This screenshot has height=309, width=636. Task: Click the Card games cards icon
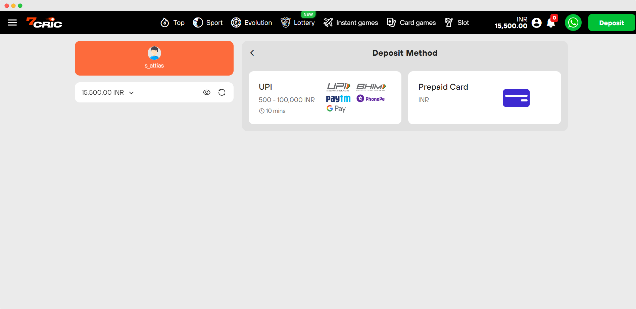391,23
